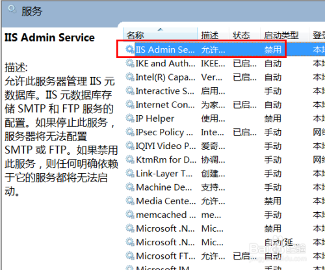Screen dimensions: 325x270
Task: Select the Intel(R) Capa... service name
Action: point(165,77)
